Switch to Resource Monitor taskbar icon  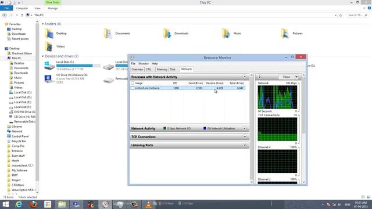coord(105,204)
